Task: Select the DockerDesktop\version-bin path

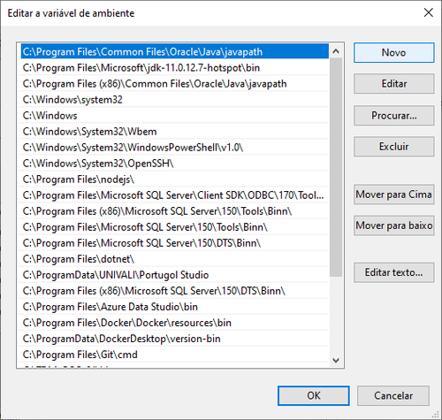Action: coord(175,339)
